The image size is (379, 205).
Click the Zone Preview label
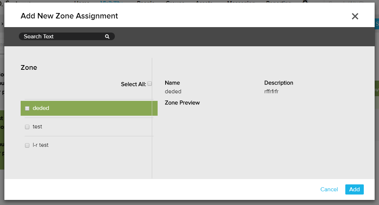tap(182, 103)
